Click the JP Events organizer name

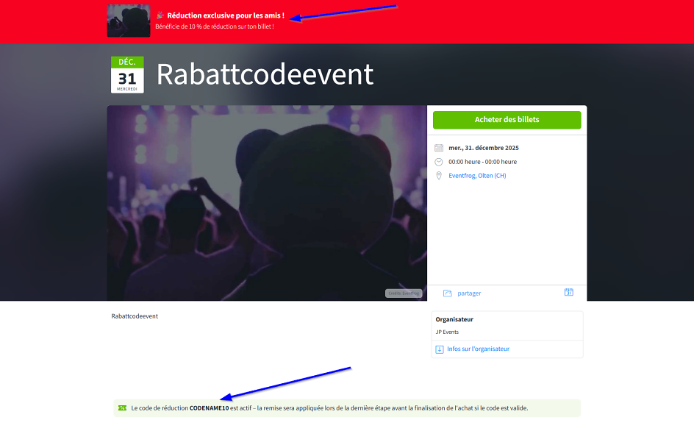click(x=447, y=332)
